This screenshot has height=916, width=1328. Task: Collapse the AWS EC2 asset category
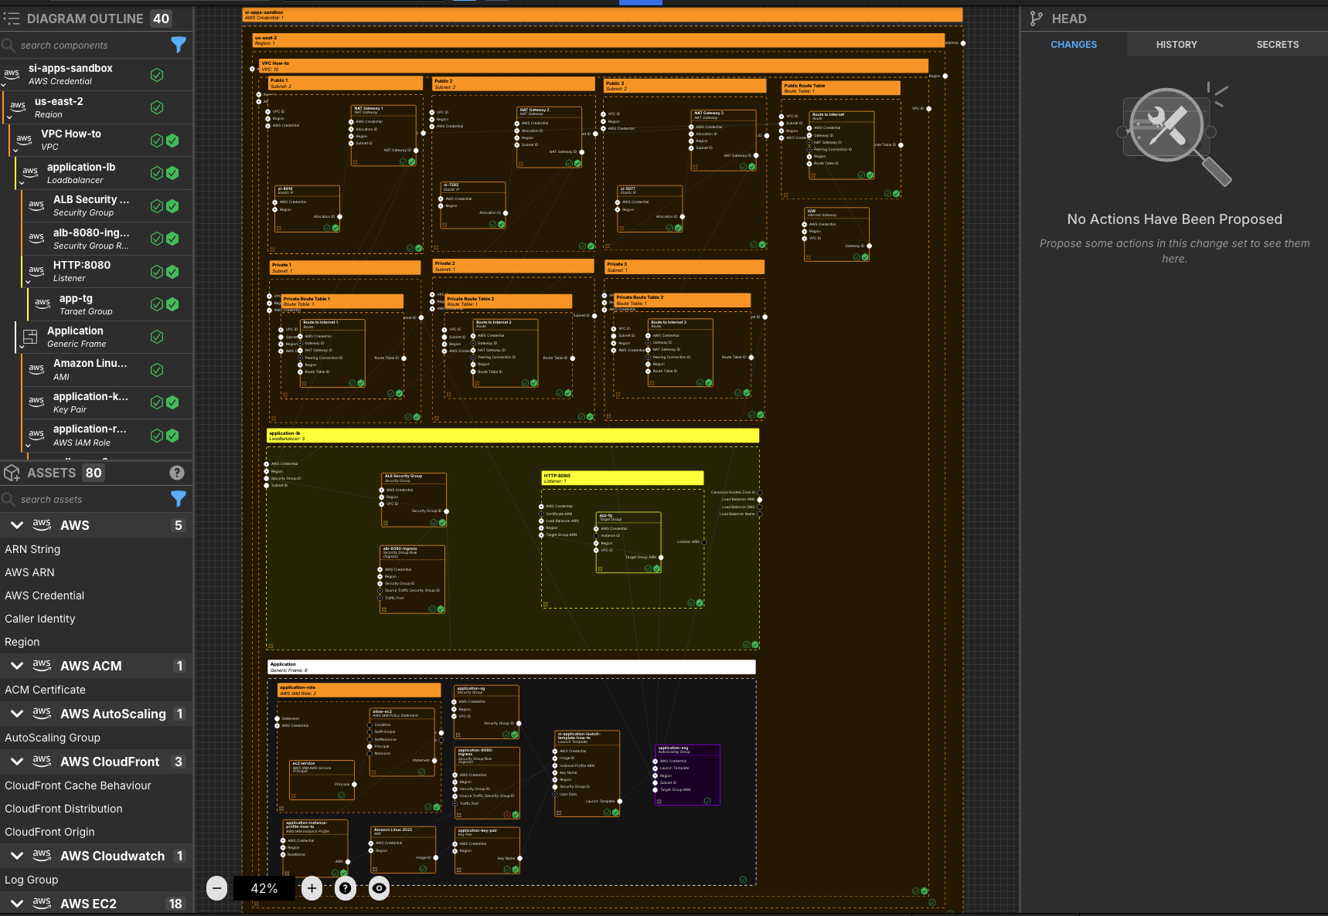click(17, 904)
